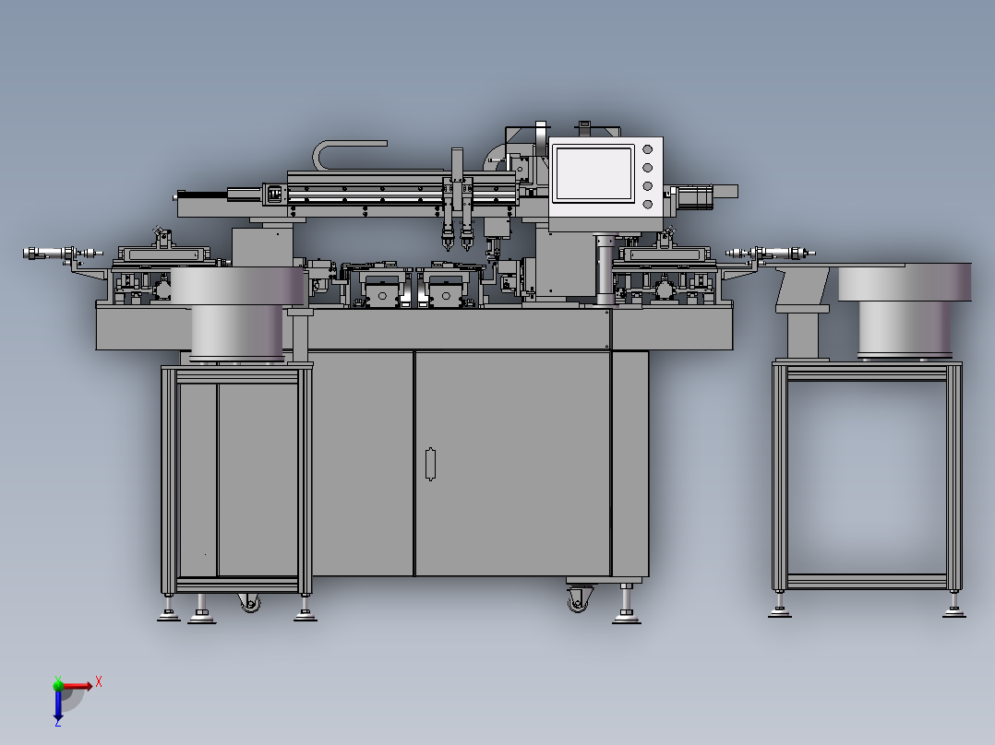Select the right bowl feeder on the standalone frame
This screenshot has height=745, width=995.
905,311
